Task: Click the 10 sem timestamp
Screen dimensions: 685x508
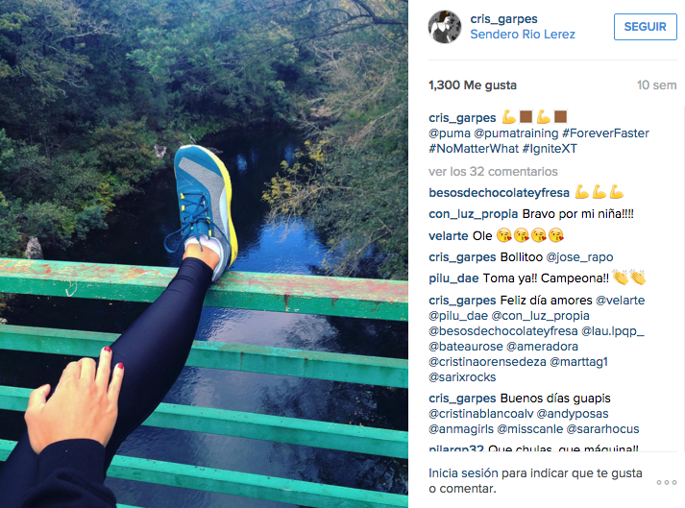Action: pyautogui.click(x=656, y=85)
